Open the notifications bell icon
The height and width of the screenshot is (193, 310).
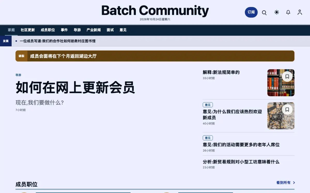(288, 12)
